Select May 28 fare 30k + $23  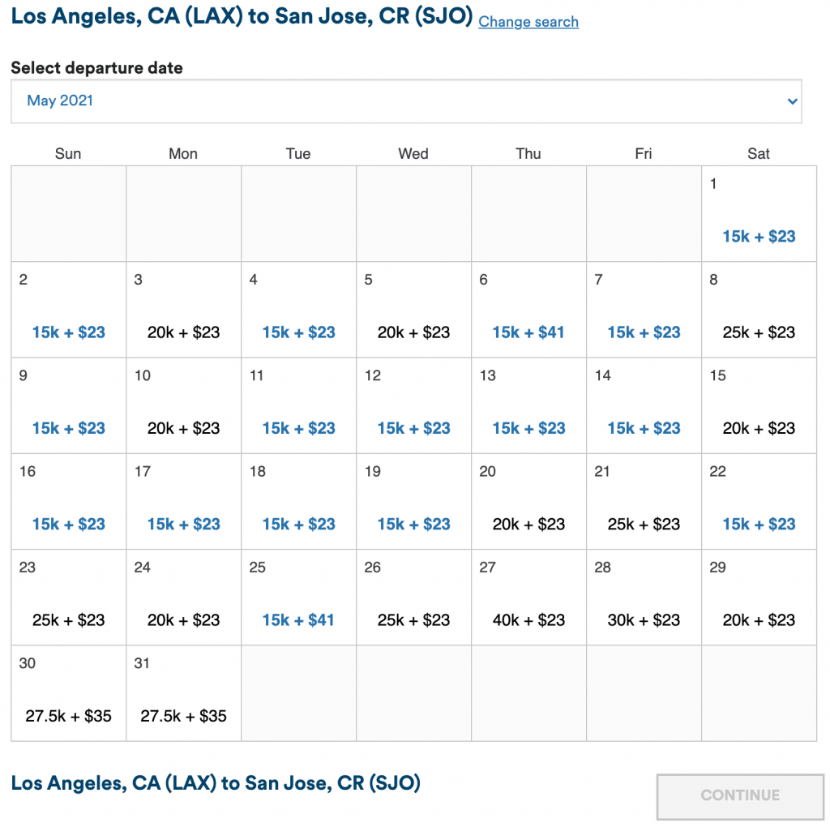click(644, 619)
